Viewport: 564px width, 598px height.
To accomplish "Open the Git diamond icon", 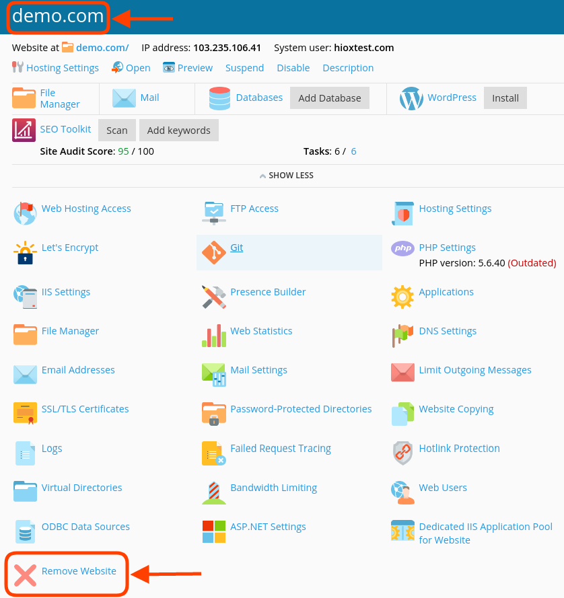I will 214,252.
